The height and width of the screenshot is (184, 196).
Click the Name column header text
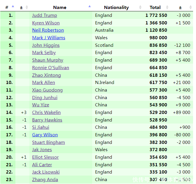60,7
